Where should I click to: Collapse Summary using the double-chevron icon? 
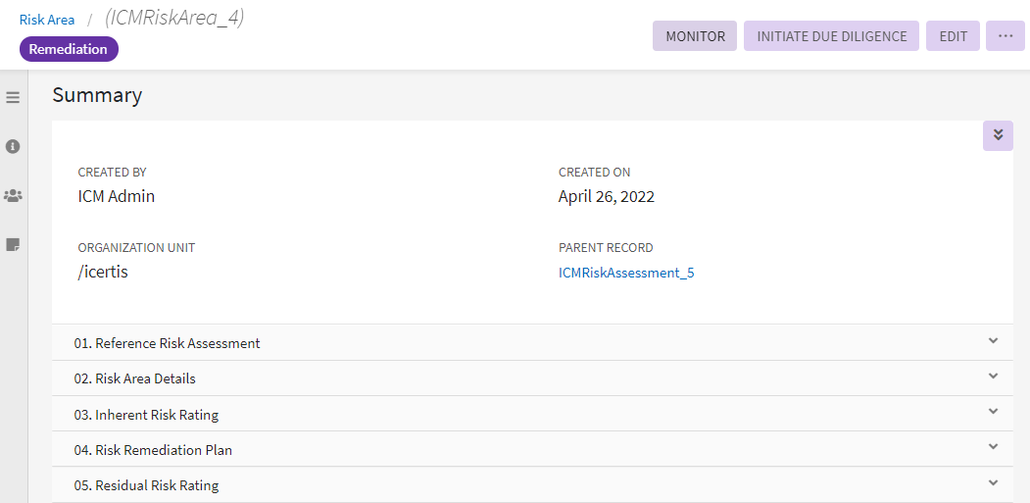coord(998,135)
